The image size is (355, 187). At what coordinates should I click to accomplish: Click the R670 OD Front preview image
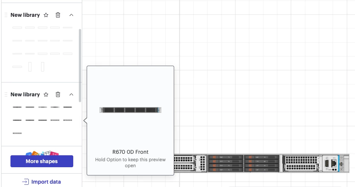click(x=130, y=110)
